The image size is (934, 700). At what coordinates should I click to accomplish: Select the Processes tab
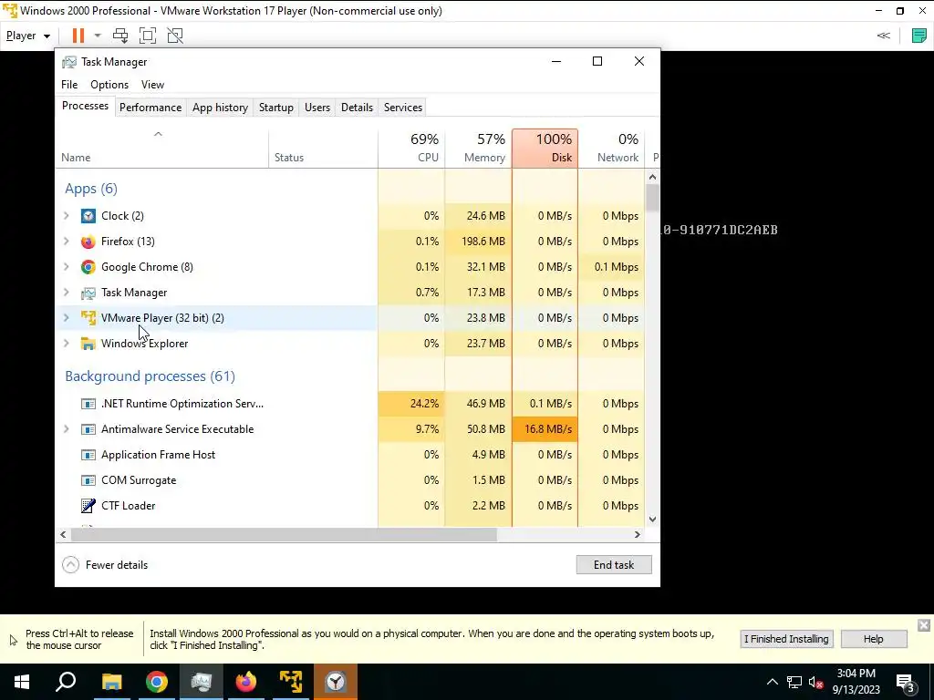point(85,106)
